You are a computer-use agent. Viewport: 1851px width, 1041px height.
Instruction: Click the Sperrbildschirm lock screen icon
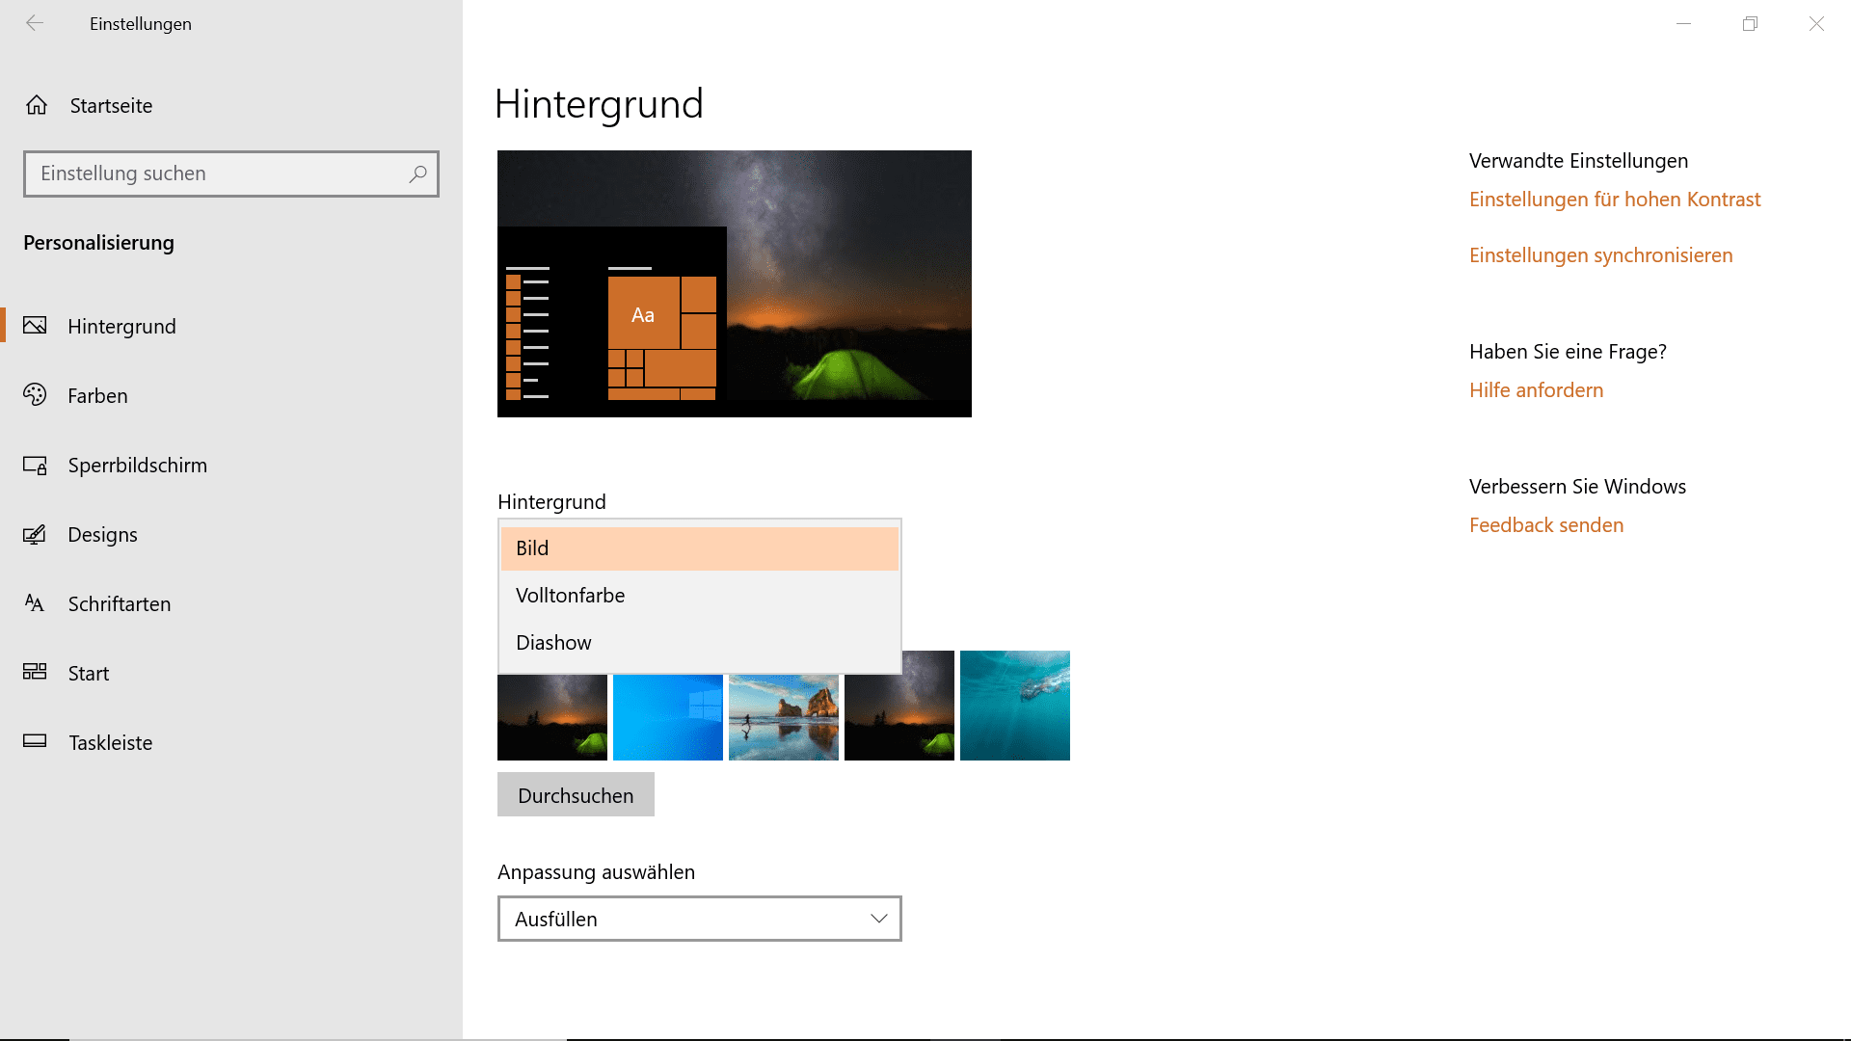coord(35,466)
